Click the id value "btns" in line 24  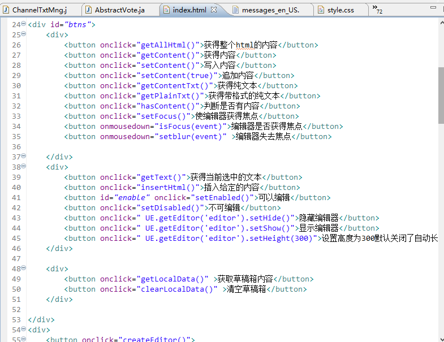77,25
